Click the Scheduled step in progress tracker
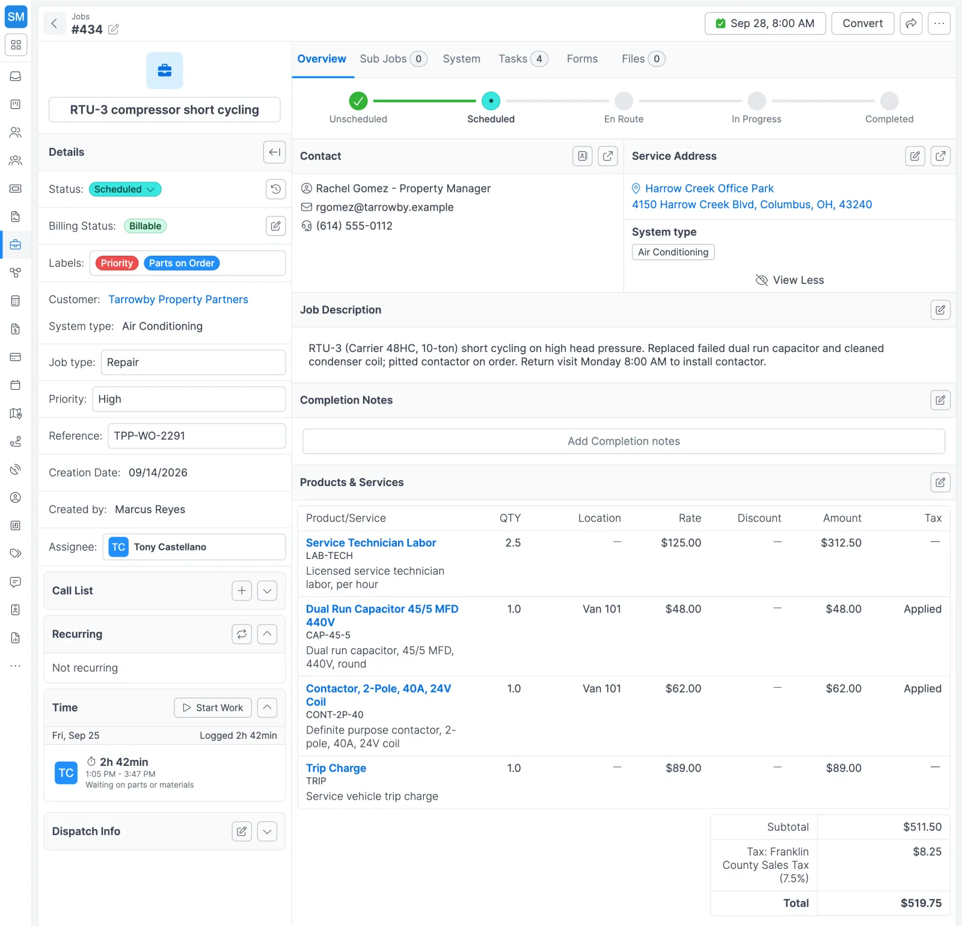Viewport: 962px width, 926px height. pos(491,101)
